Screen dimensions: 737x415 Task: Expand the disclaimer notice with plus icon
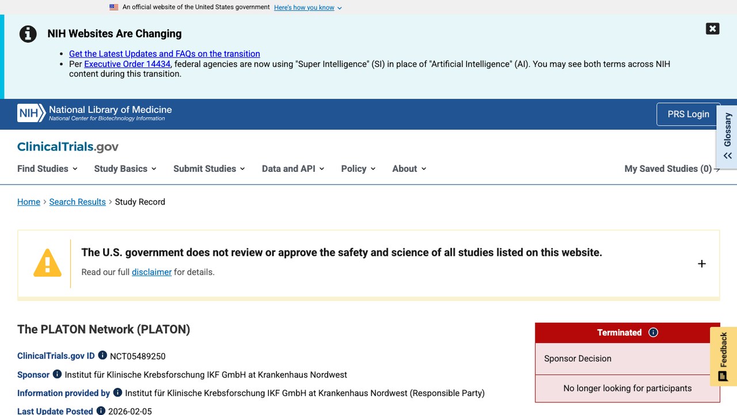(x=701, y=263)
